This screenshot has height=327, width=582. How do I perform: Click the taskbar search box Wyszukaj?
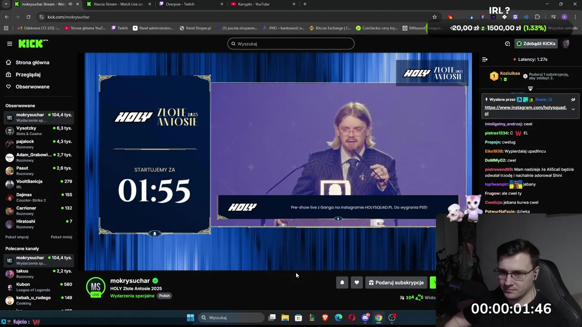(231, 317)
